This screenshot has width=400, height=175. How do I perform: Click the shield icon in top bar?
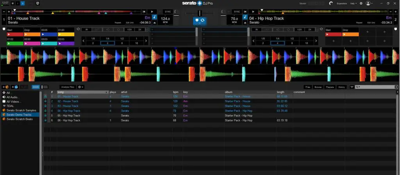click(38, 4)
